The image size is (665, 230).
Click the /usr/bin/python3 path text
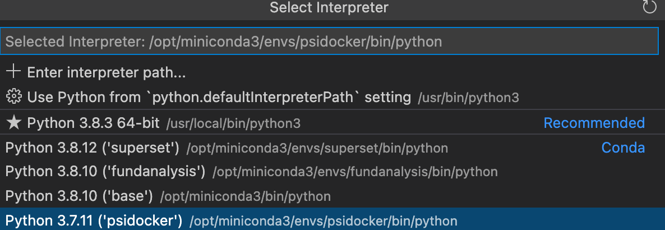coord(468,98)
